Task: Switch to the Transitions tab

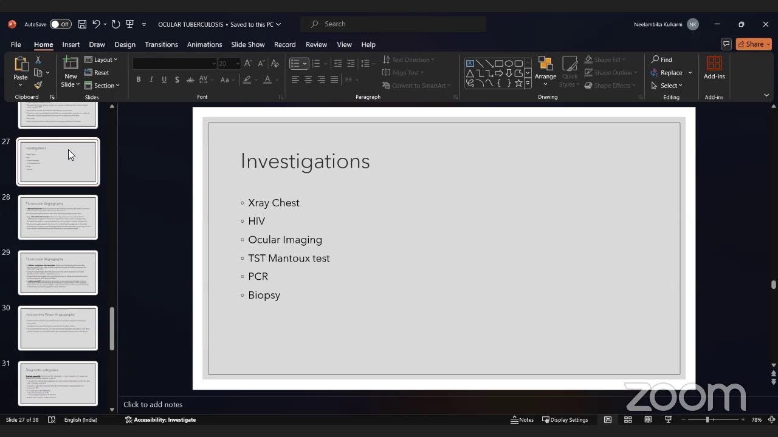Action: [x=161, y=44]
